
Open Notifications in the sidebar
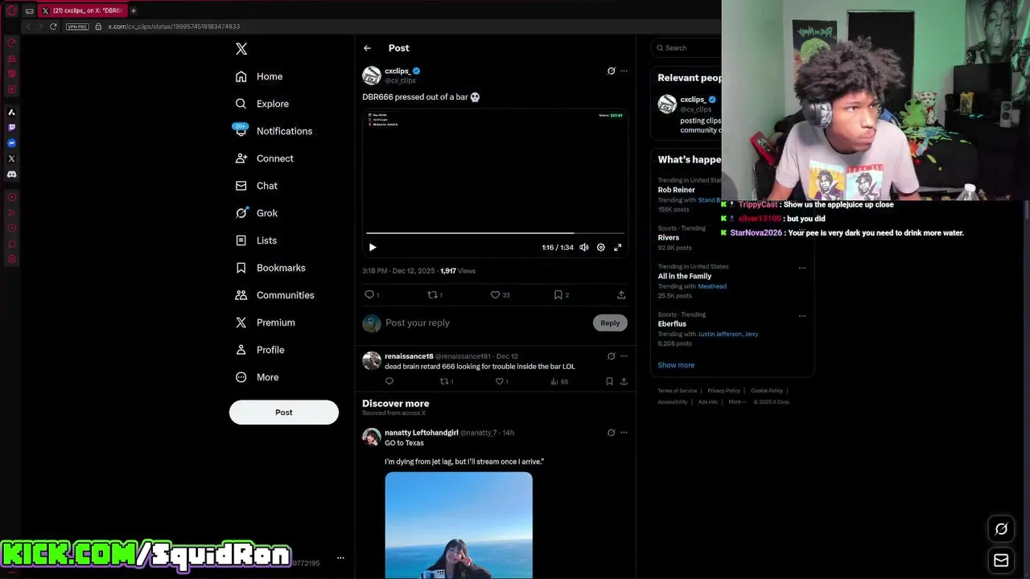tap(274, 131)
